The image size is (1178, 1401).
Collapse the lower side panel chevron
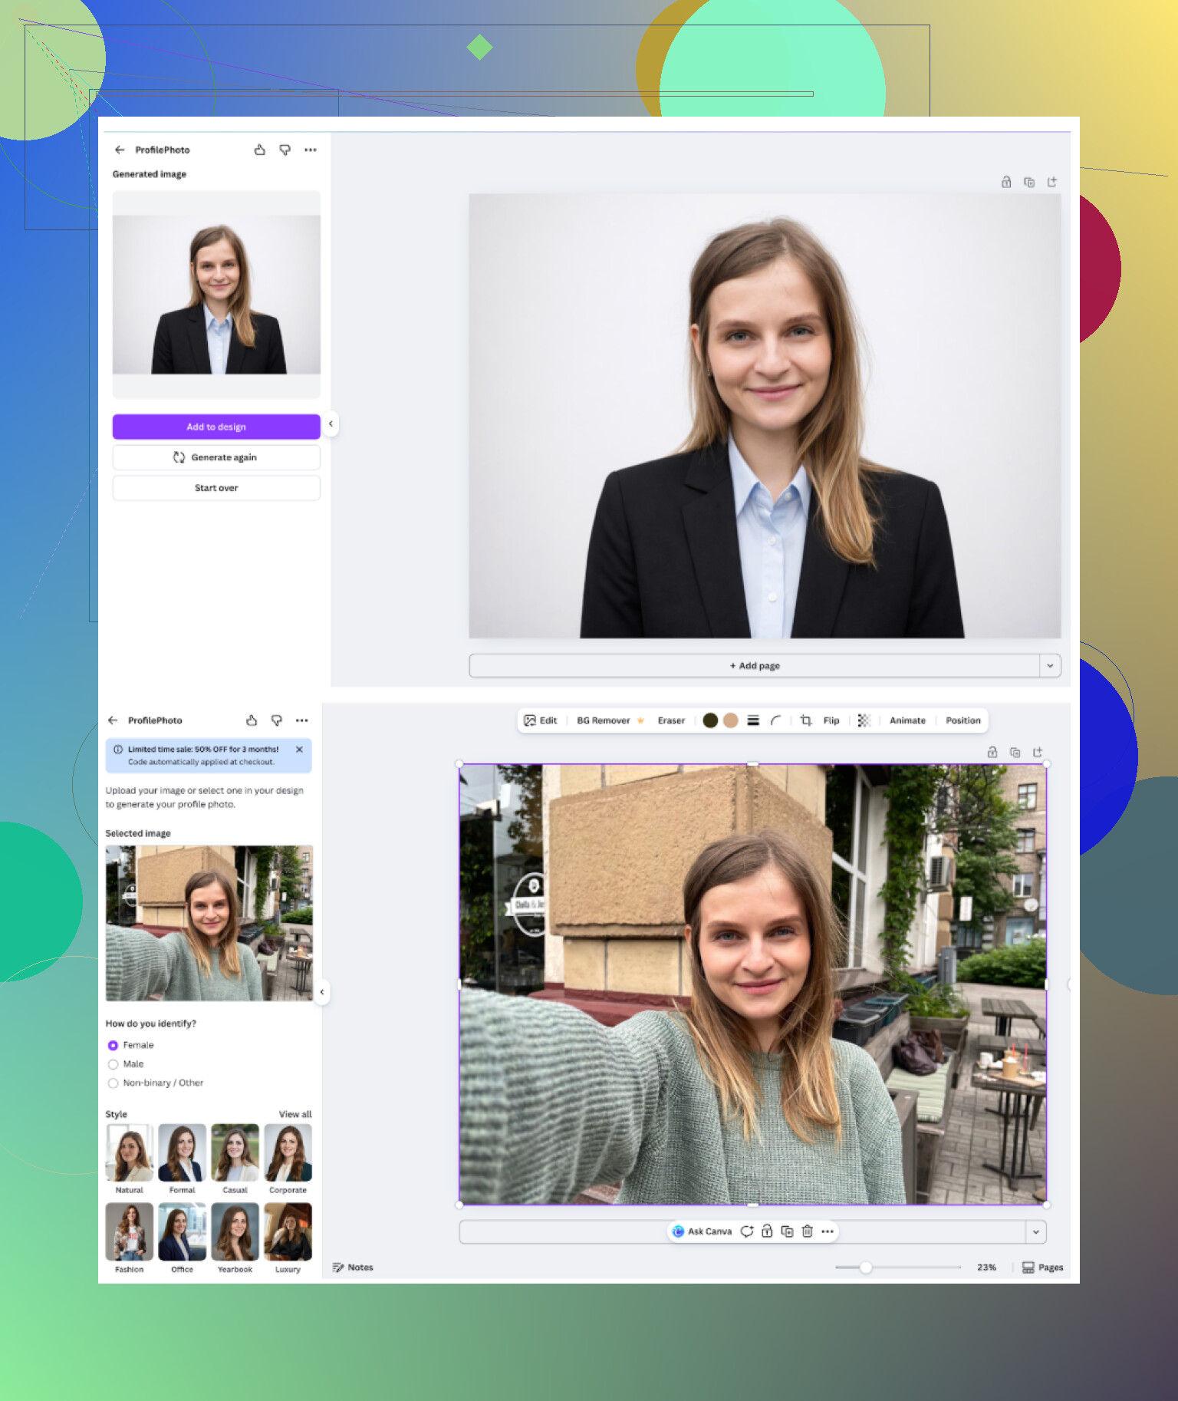[x=322, y=992]
